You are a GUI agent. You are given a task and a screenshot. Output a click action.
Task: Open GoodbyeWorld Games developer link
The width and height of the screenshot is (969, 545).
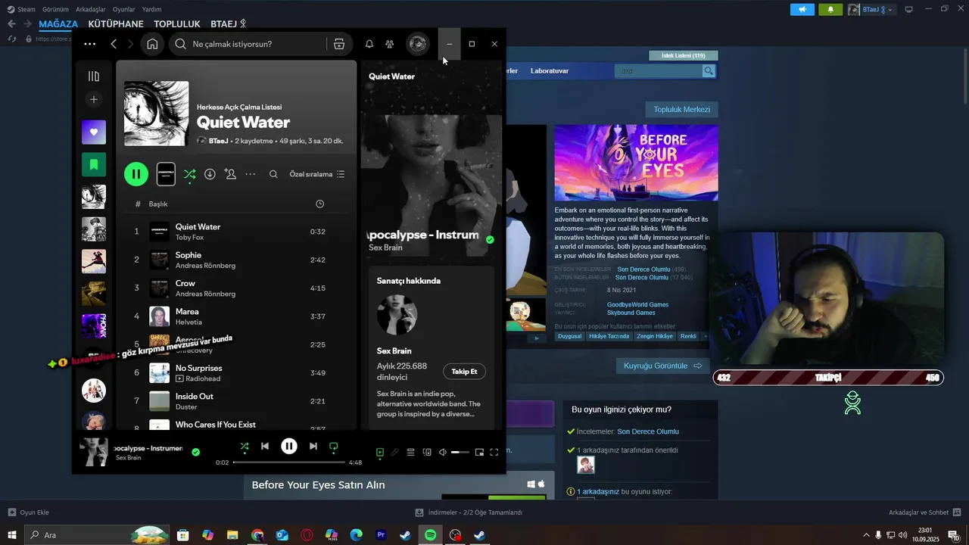[x=637, y=304]
